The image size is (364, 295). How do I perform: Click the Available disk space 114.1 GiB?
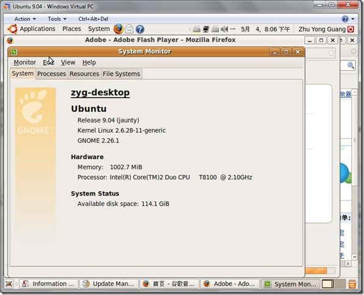123,204
